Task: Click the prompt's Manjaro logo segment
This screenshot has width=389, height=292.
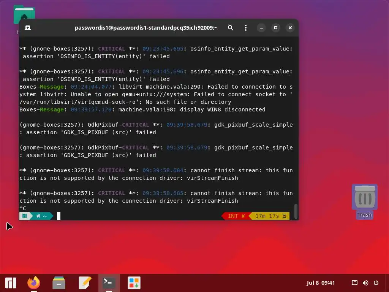Action: point(25,216)
